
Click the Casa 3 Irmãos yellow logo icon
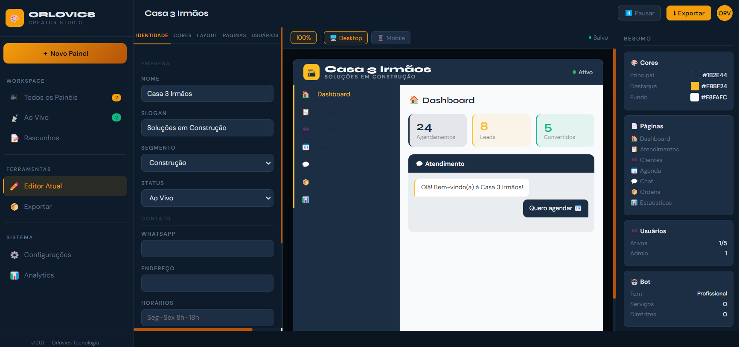(x=311, y=72)
